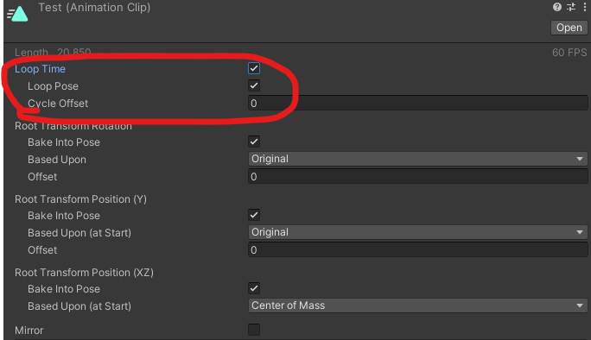Click the Animation Clip asset icon
Screen dimensions: 591x340
pos(17,14)
